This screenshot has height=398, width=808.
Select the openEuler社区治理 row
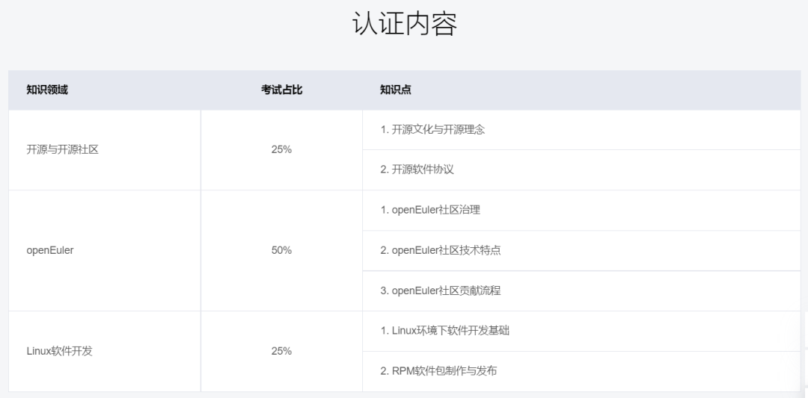430,210
